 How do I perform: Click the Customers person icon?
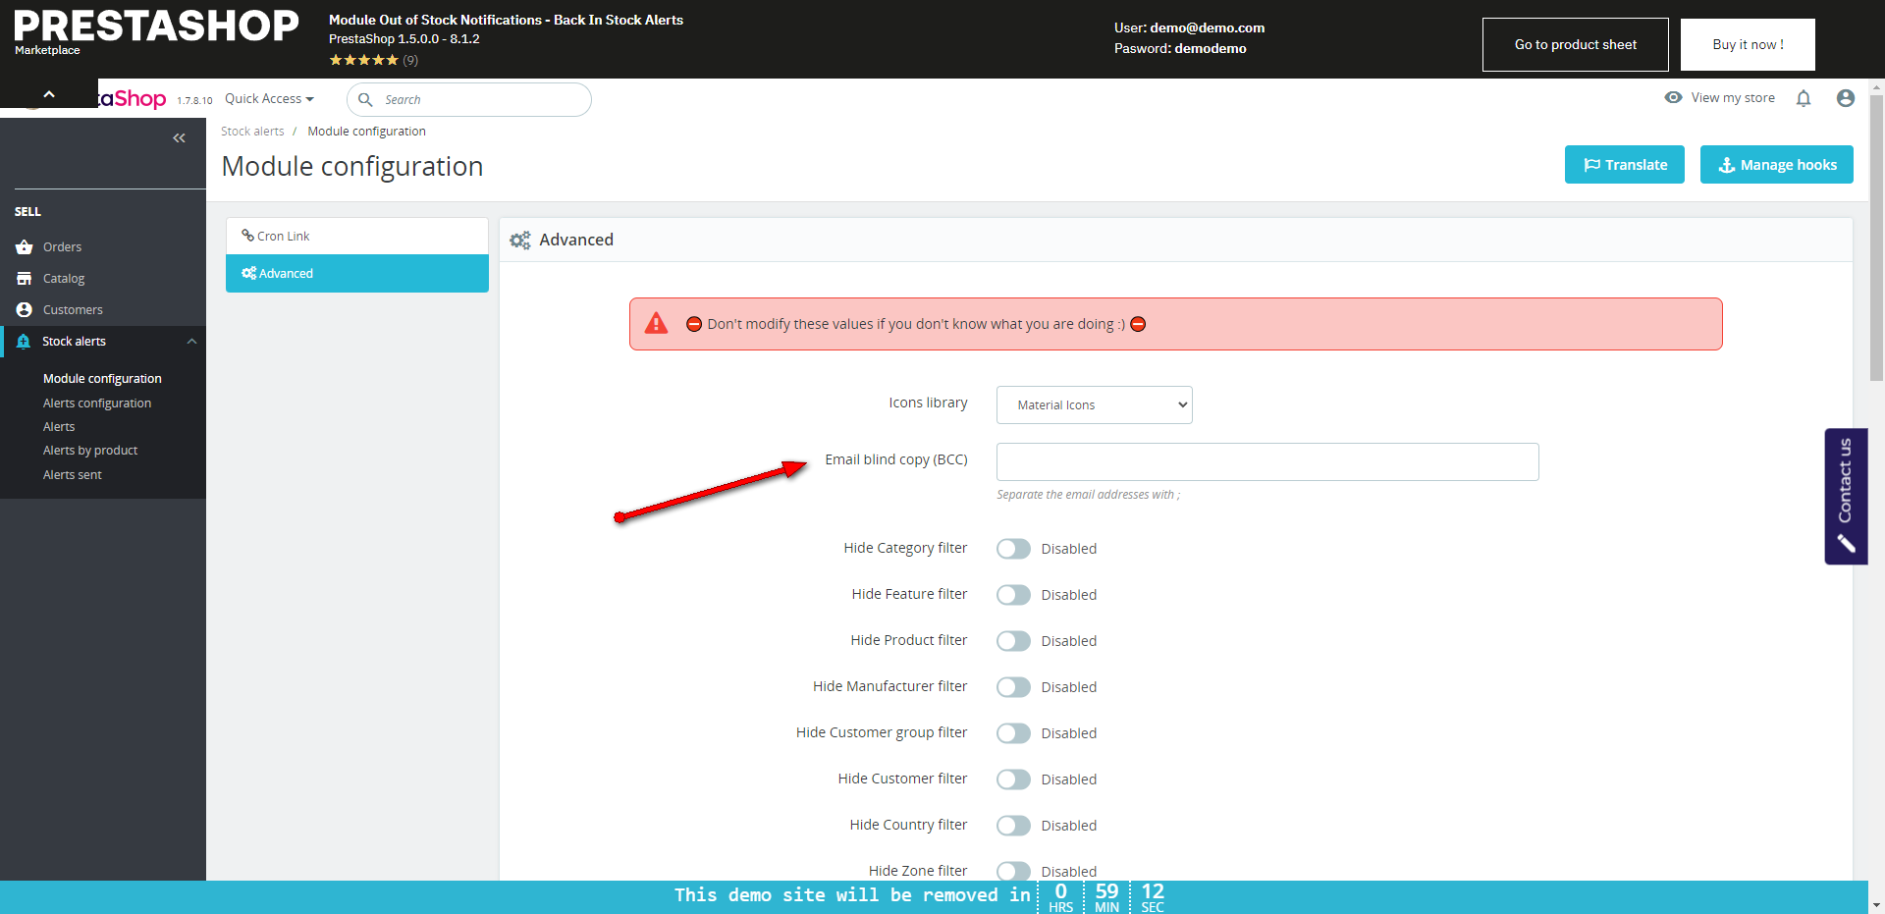coord(25,310)
